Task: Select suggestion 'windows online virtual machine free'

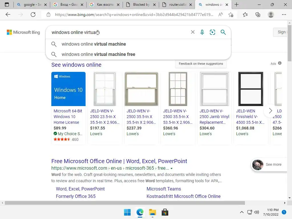Action: tap(138, 54)
